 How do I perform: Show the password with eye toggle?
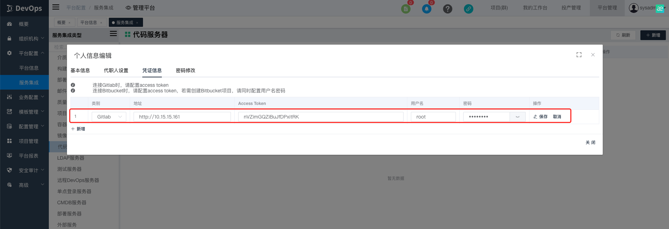(518, 117)
